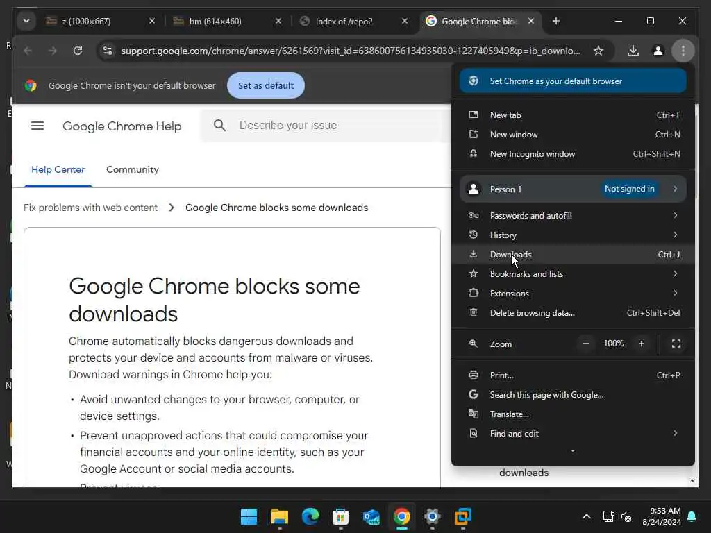Go forward with the forward arrow
711x533 pixels.
point(53,51)
